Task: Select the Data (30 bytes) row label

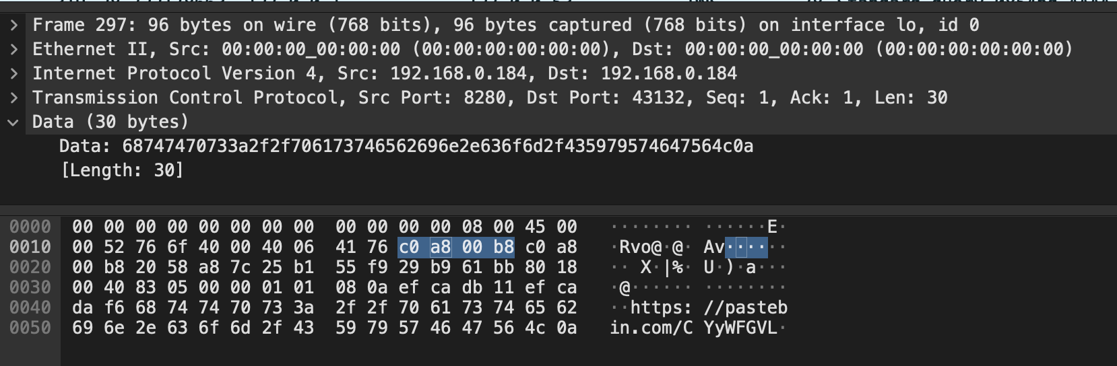Action: coord(110,122)
